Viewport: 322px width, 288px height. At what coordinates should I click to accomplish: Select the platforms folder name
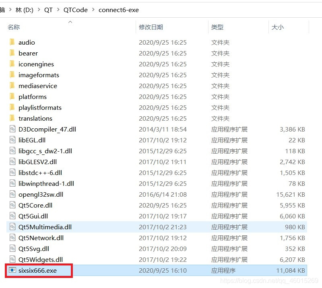click(33, 97)
